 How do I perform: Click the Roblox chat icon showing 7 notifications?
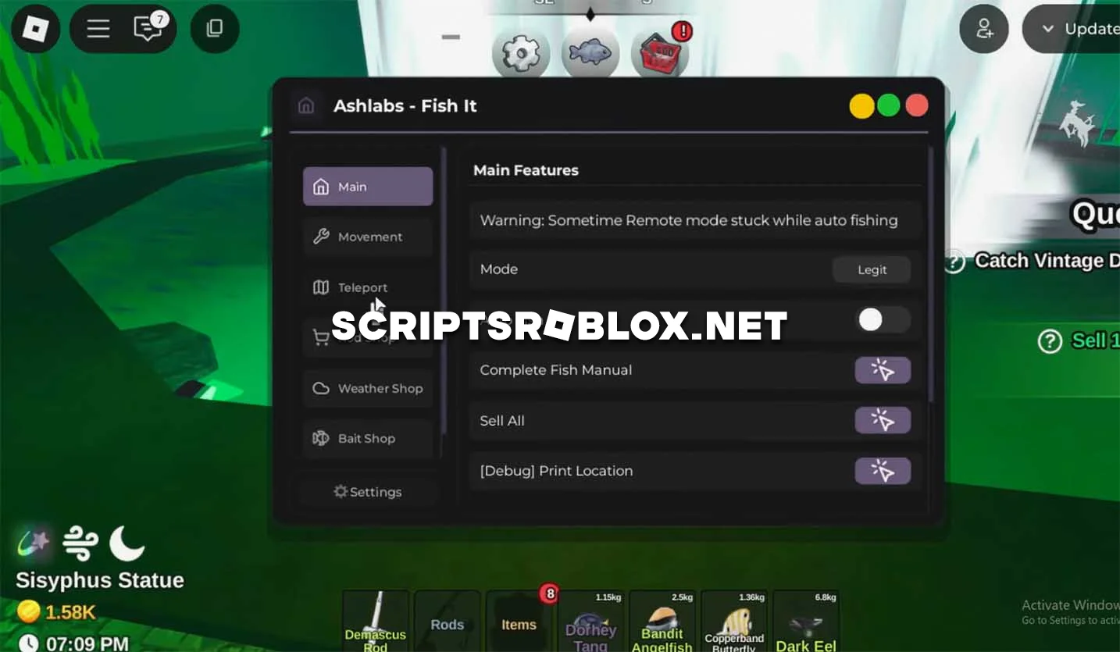click(x=147, y=29)
